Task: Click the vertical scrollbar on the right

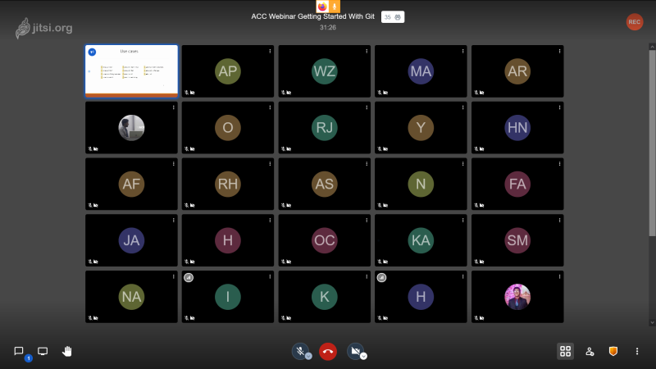Action: (652, 142)
